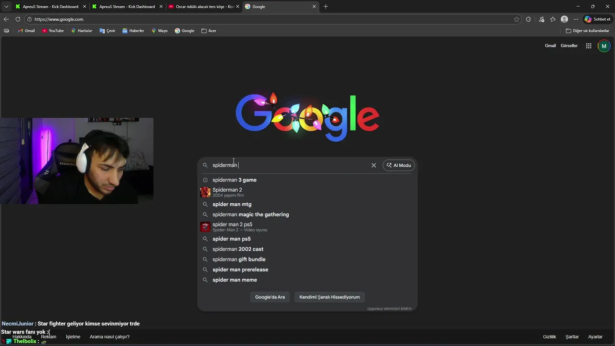Open the Haberler bookmark
This screenshot has height=346, width=615.
click(133, 31)
